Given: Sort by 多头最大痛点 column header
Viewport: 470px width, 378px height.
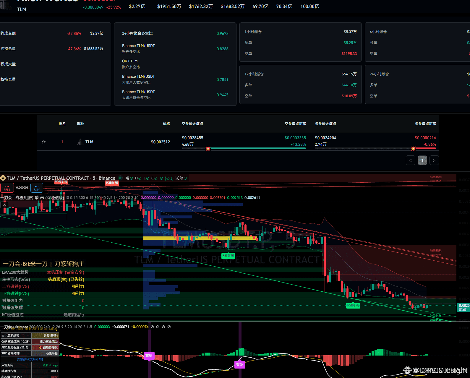Looking at the screenshot, I should pos(325,124).
